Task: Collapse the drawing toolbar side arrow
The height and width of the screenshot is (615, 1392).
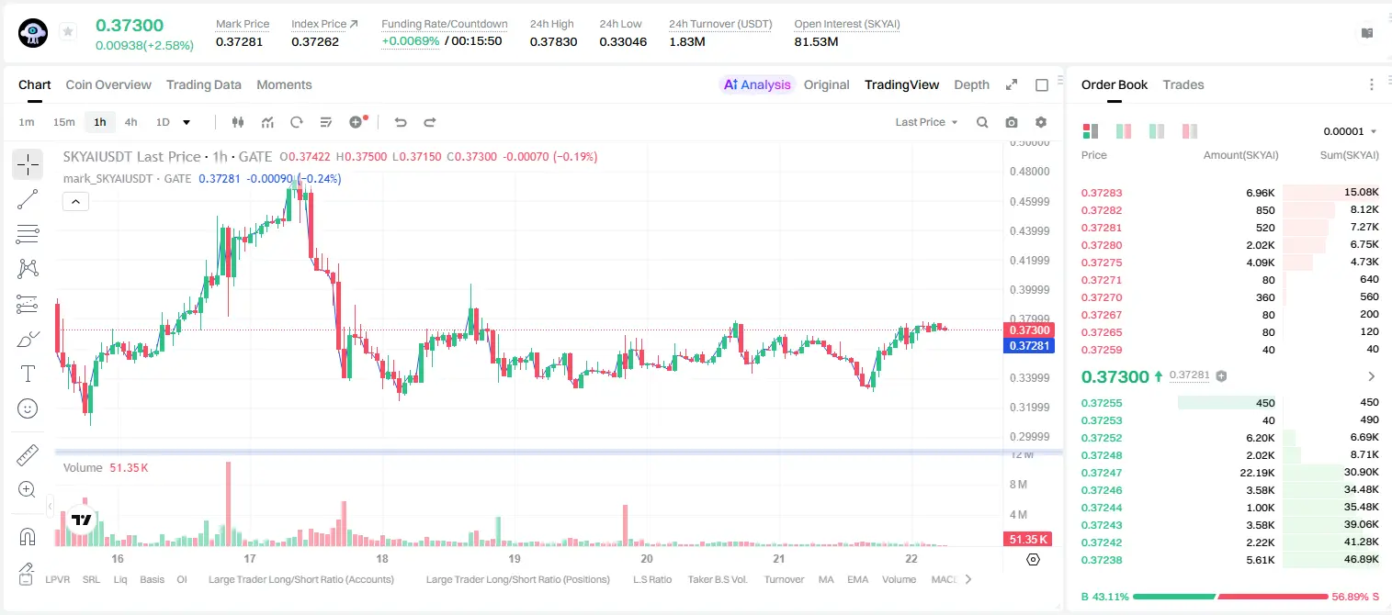Action: click(x=49, y=506)
